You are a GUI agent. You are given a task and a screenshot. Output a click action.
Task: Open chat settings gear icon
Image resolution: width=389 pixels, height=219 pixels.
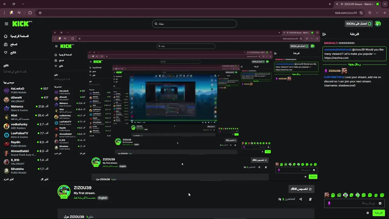coord(368,213)
